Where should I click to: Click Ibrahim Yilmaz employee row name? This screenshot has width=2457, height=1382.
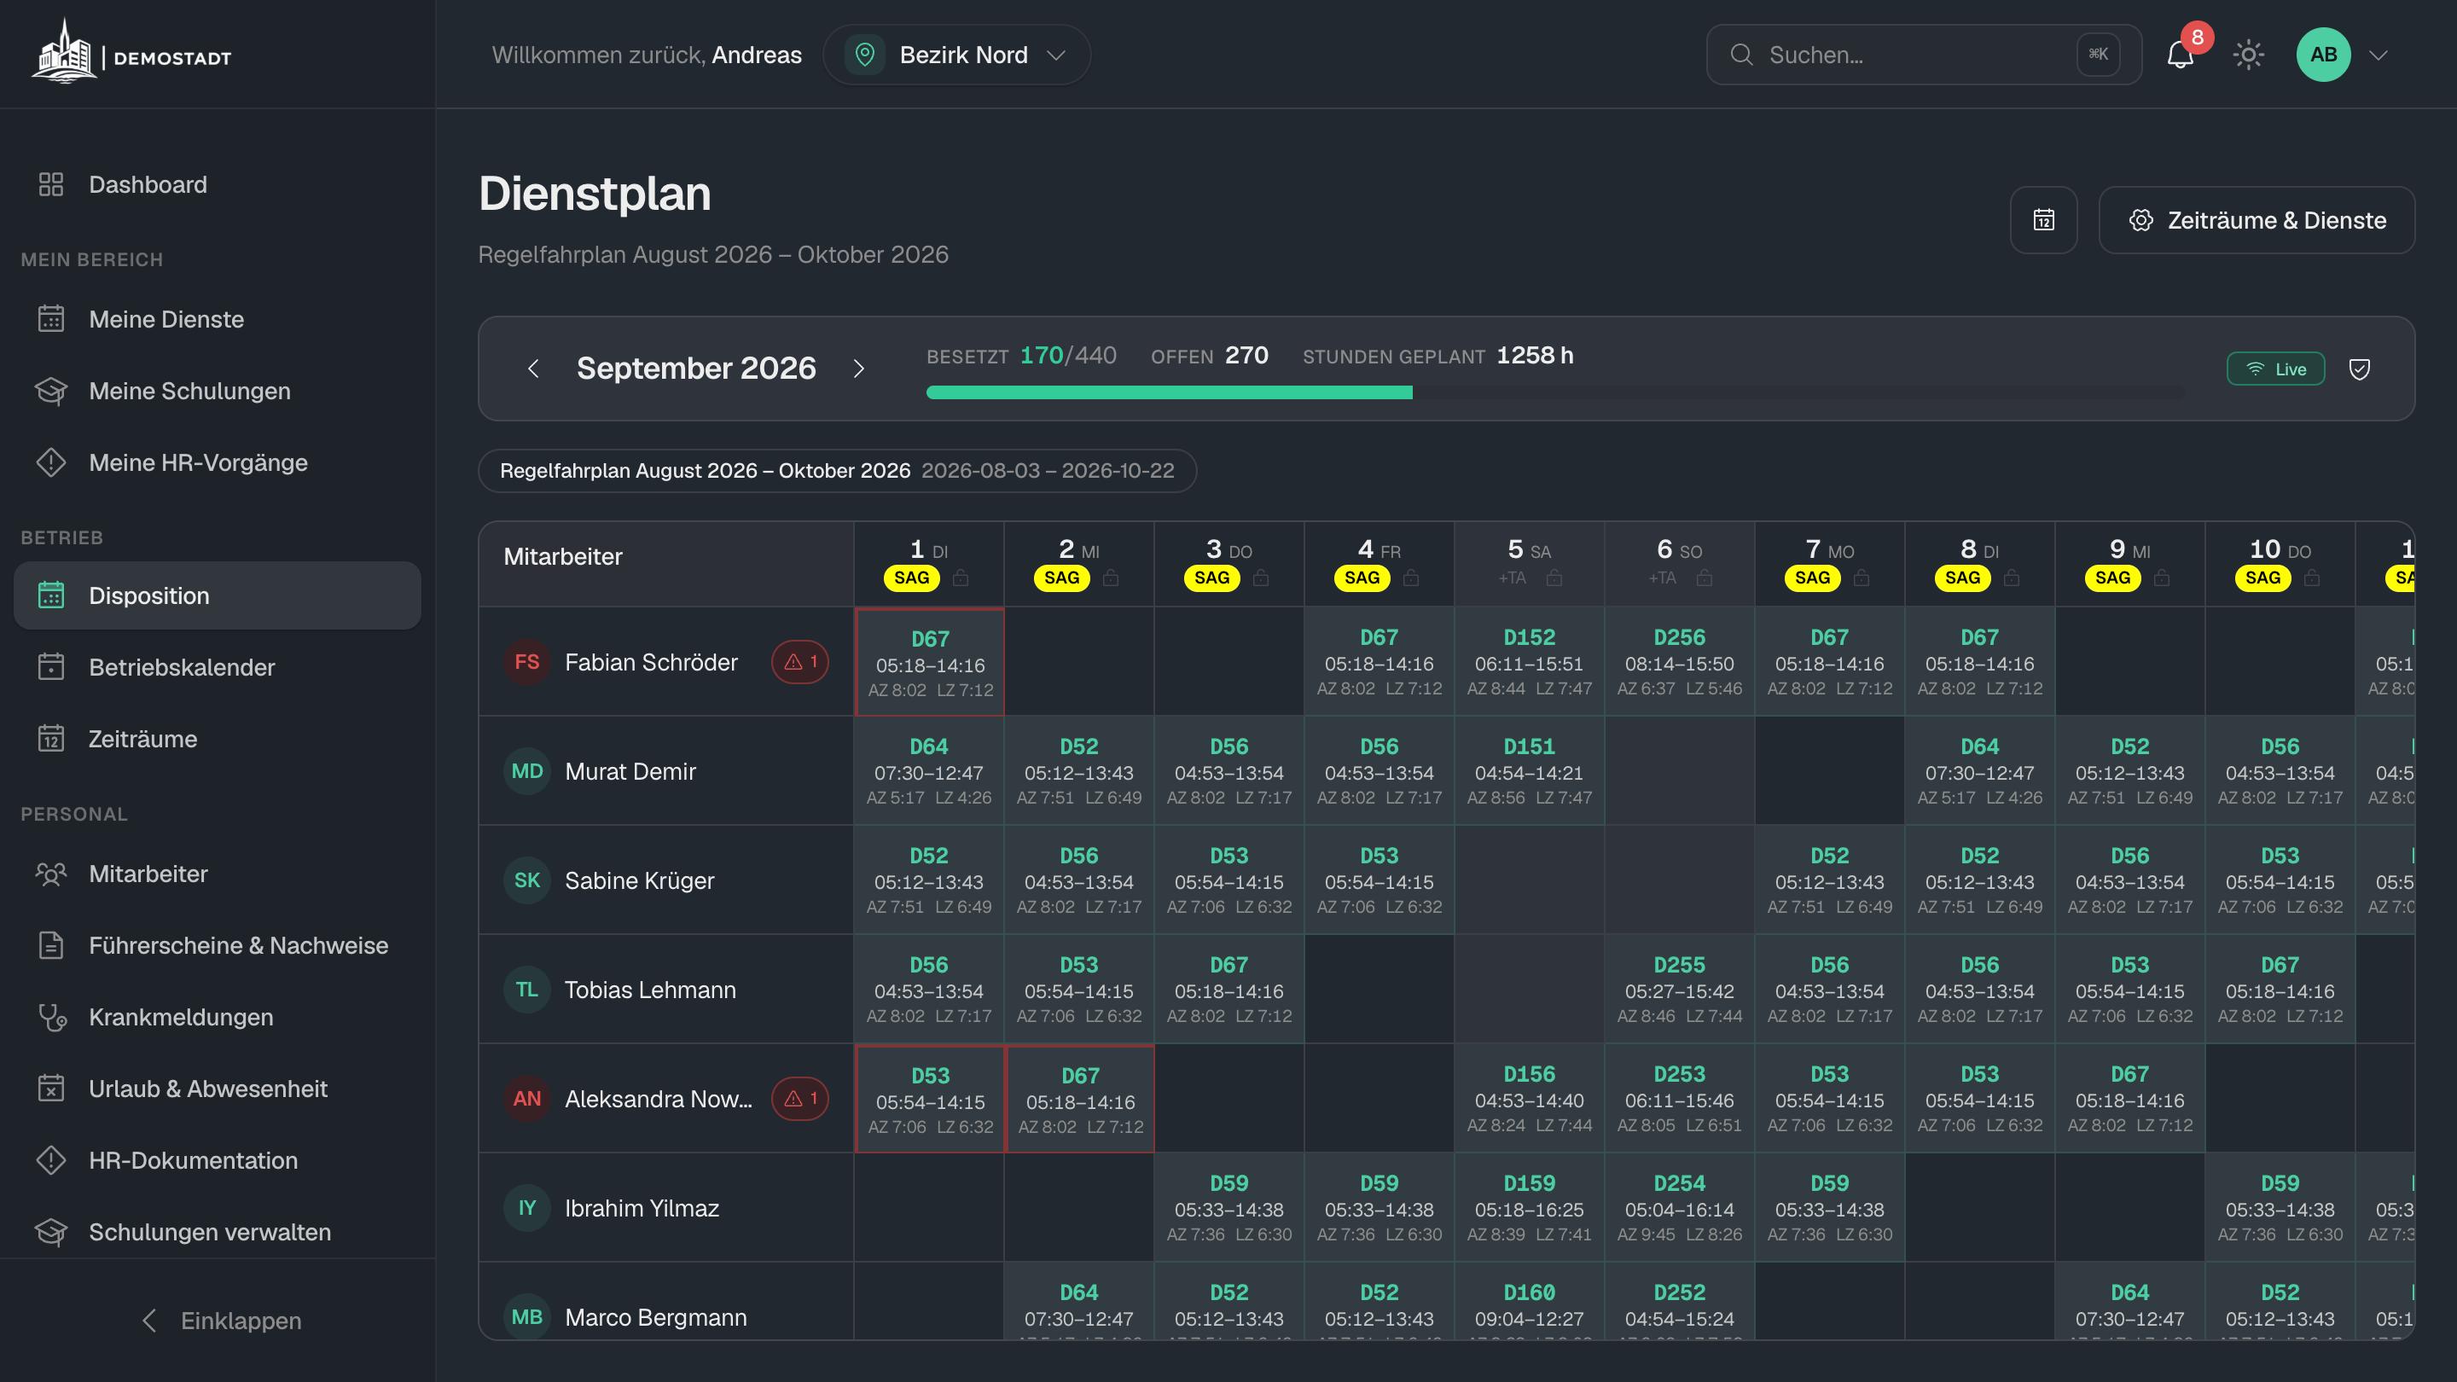[x=641, y=1207]
